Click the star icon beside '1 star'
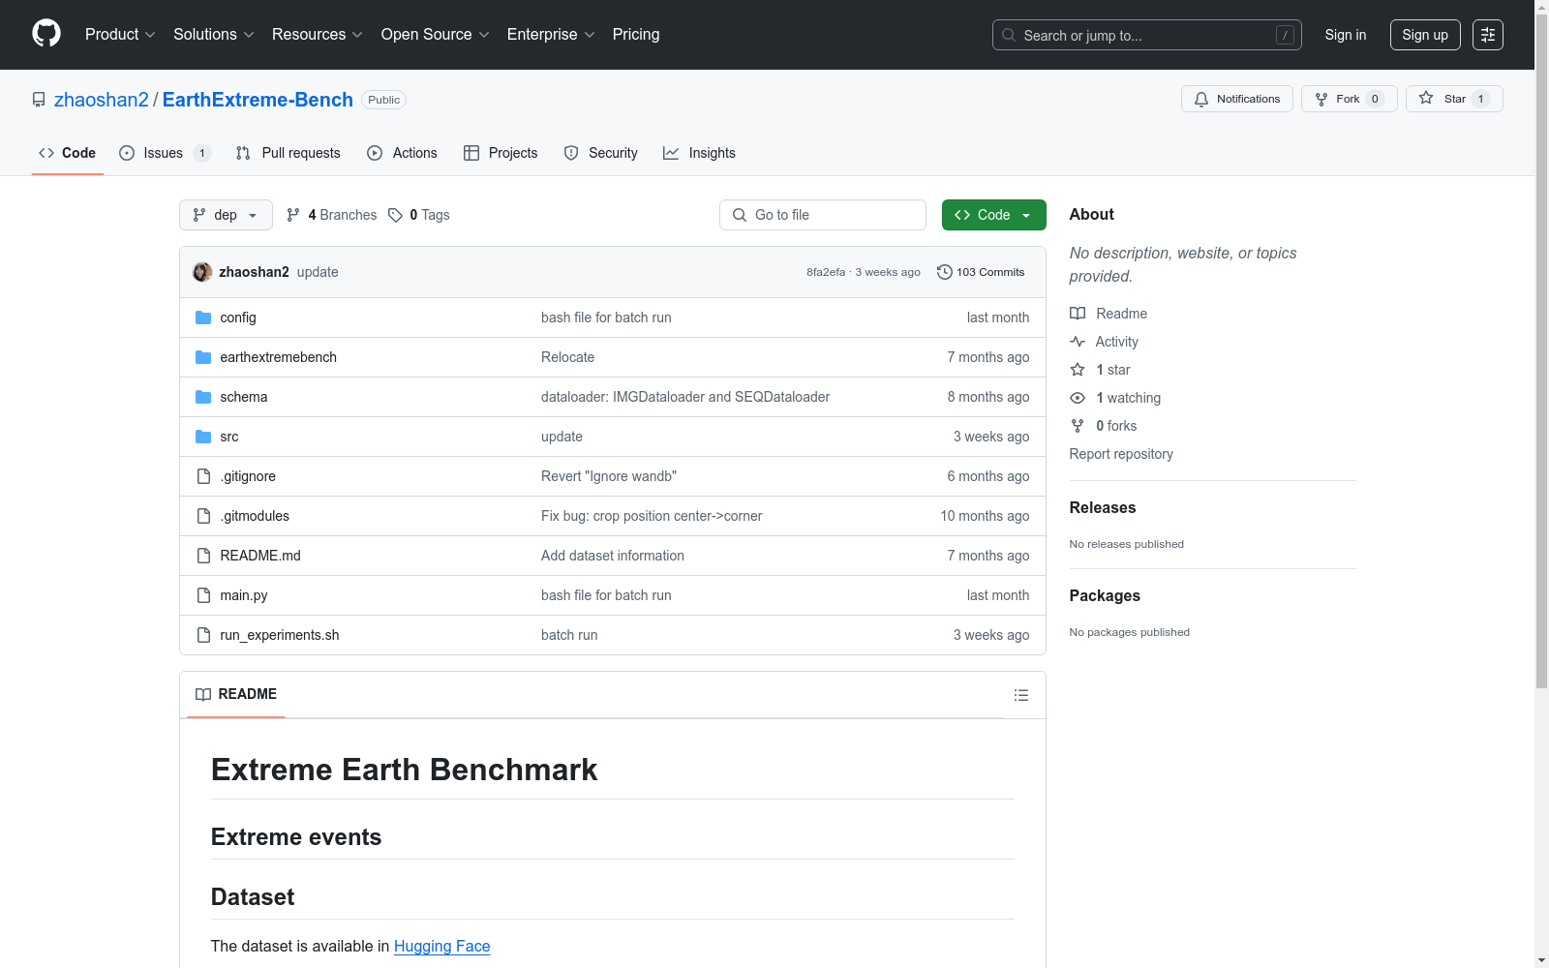Viewport: 1549px width, 968px height. pos(1078,370)
